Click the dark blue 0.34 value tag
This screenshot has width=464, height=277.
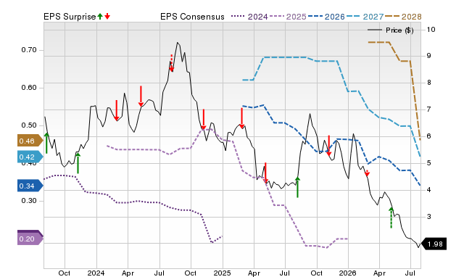(x=30, y=186)
